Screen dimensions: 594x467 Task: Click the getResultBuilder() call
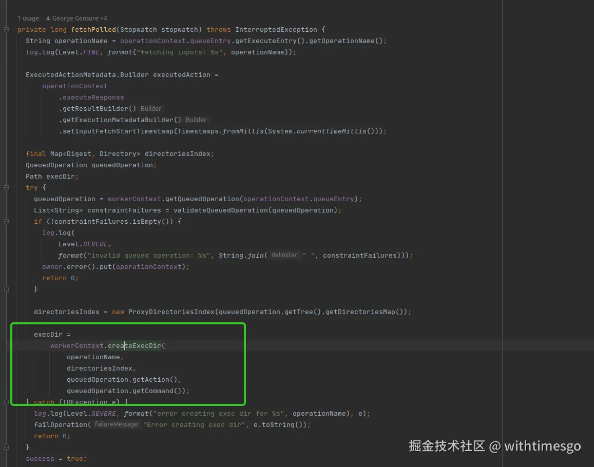99,109
